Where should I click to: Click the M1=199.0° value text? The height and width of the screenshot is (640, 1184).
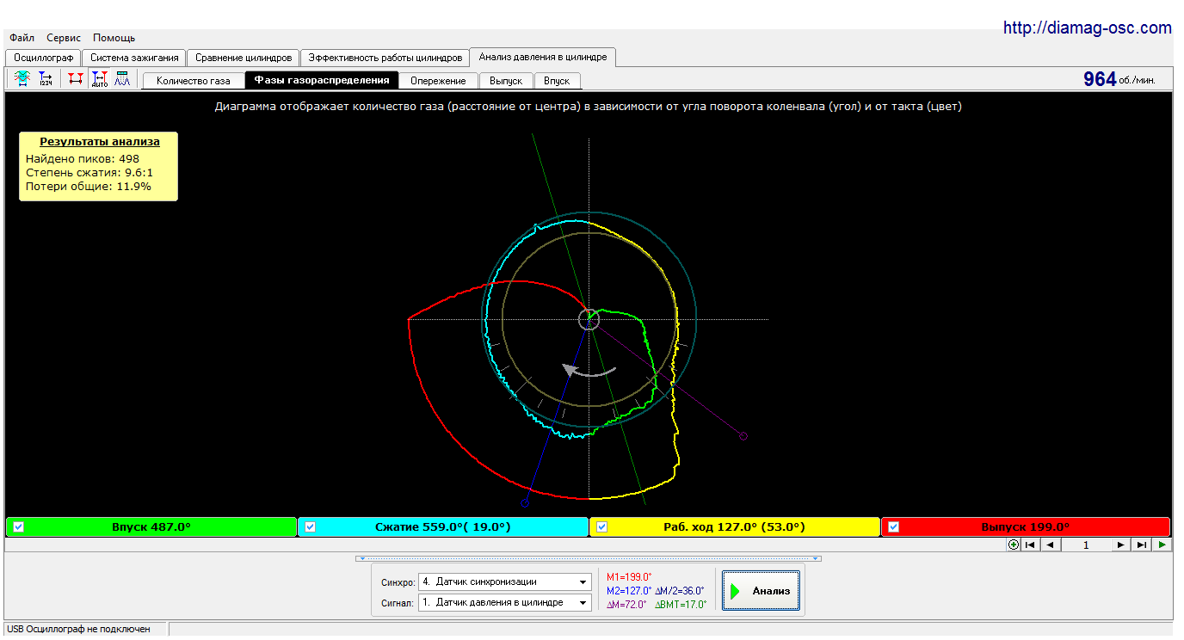629,577
